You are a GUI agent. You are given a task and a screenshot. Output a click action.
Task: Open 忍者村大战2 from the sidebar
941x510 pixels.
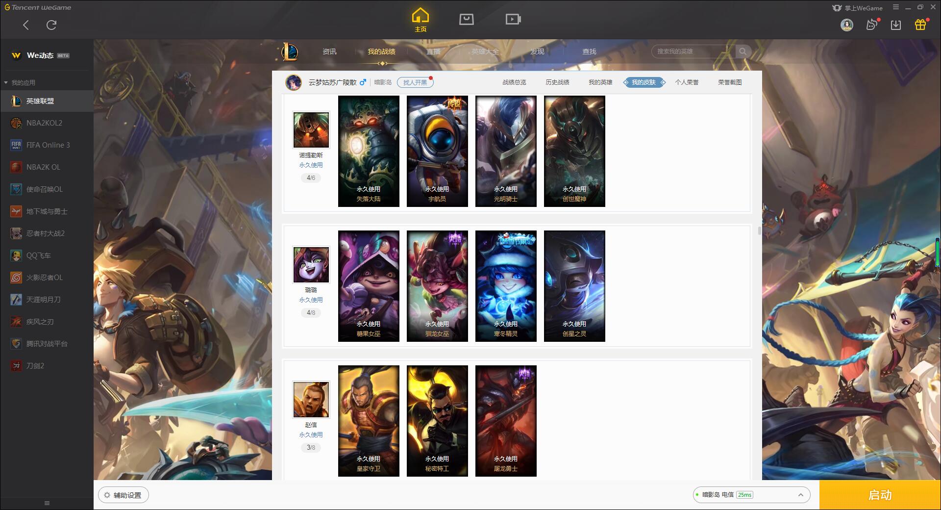47,233
